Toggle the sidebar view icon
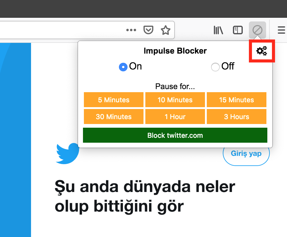The image size is (287, 237). [x=238, y=30]
